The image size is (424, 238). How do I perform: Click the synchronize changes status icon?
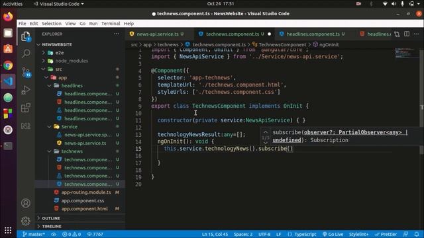pyautogui.click(x=54, y=234)
